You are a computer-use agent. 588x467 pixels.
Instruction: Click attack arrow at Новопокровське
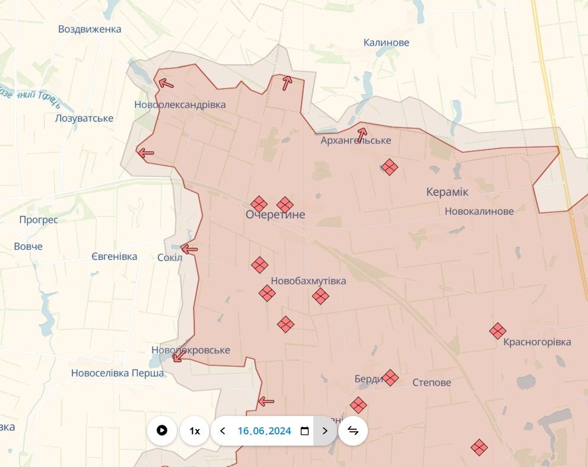[x=179, y=356]
